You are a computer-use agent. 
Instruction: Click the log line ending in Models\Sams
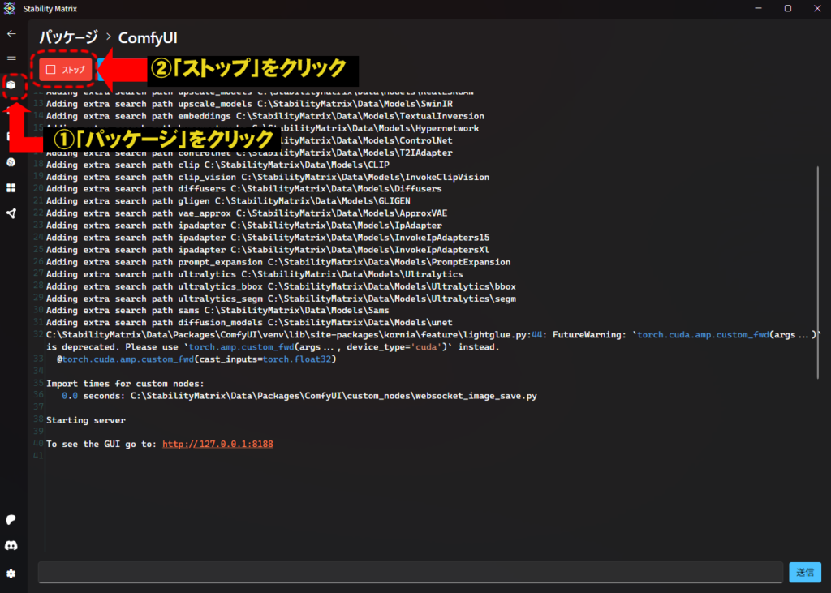[217, 311]
